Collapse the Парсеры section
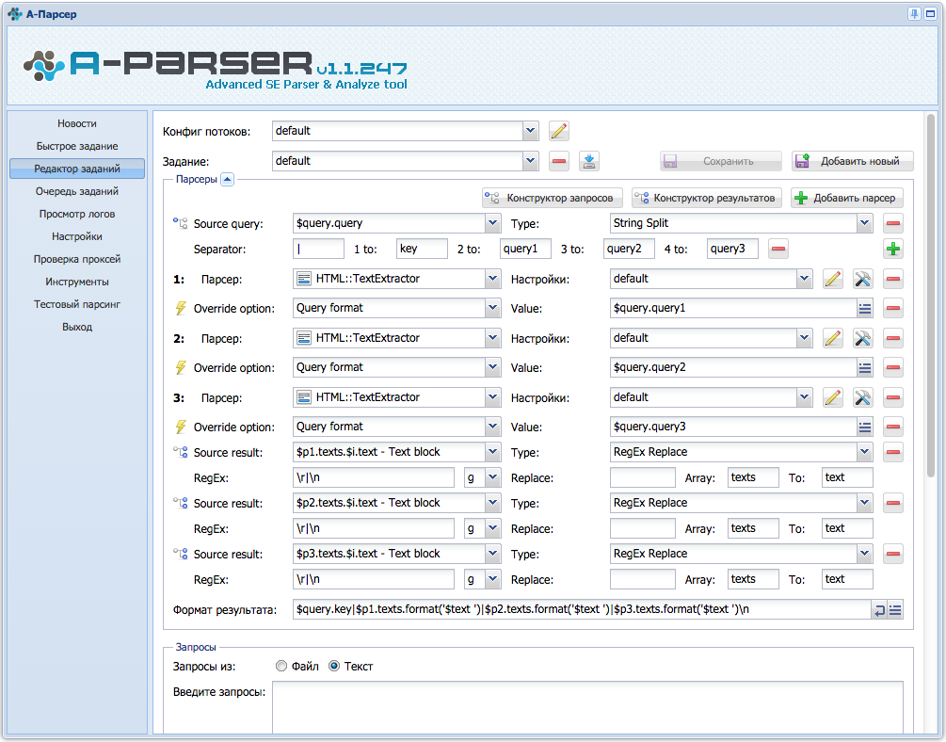Image resolution: width=946 pixels, height=742 pixels. (228, 179)
